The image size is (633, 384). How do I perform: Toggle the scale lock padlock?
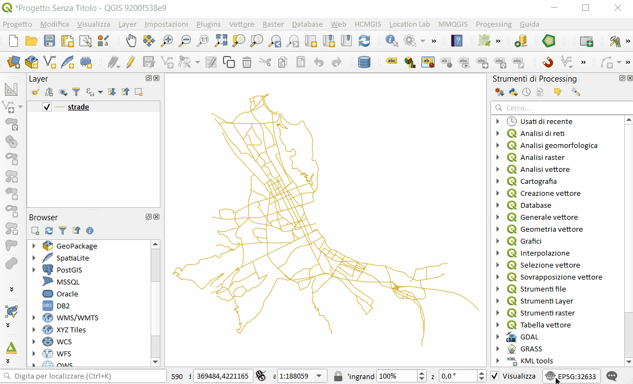[x=338, y=376]
